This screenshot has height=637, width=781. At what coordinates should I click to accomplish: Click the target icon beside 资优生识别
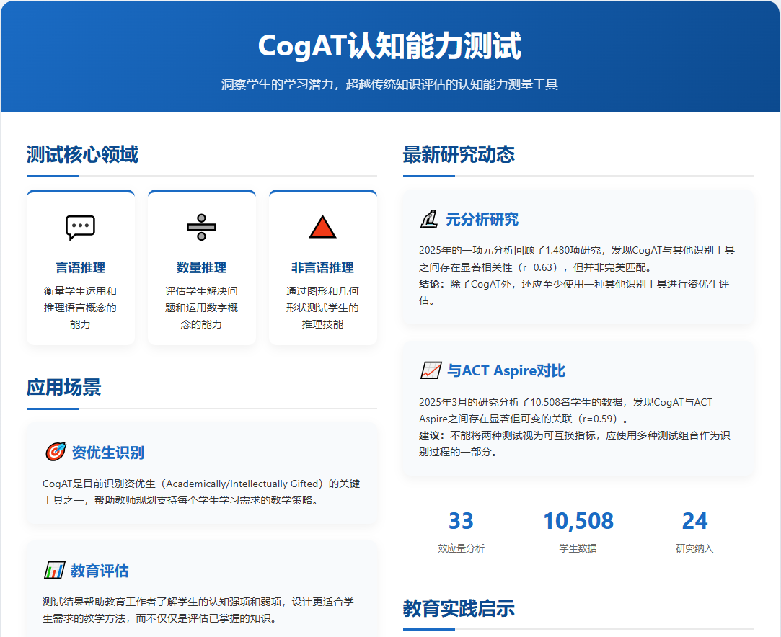(55, 453)
